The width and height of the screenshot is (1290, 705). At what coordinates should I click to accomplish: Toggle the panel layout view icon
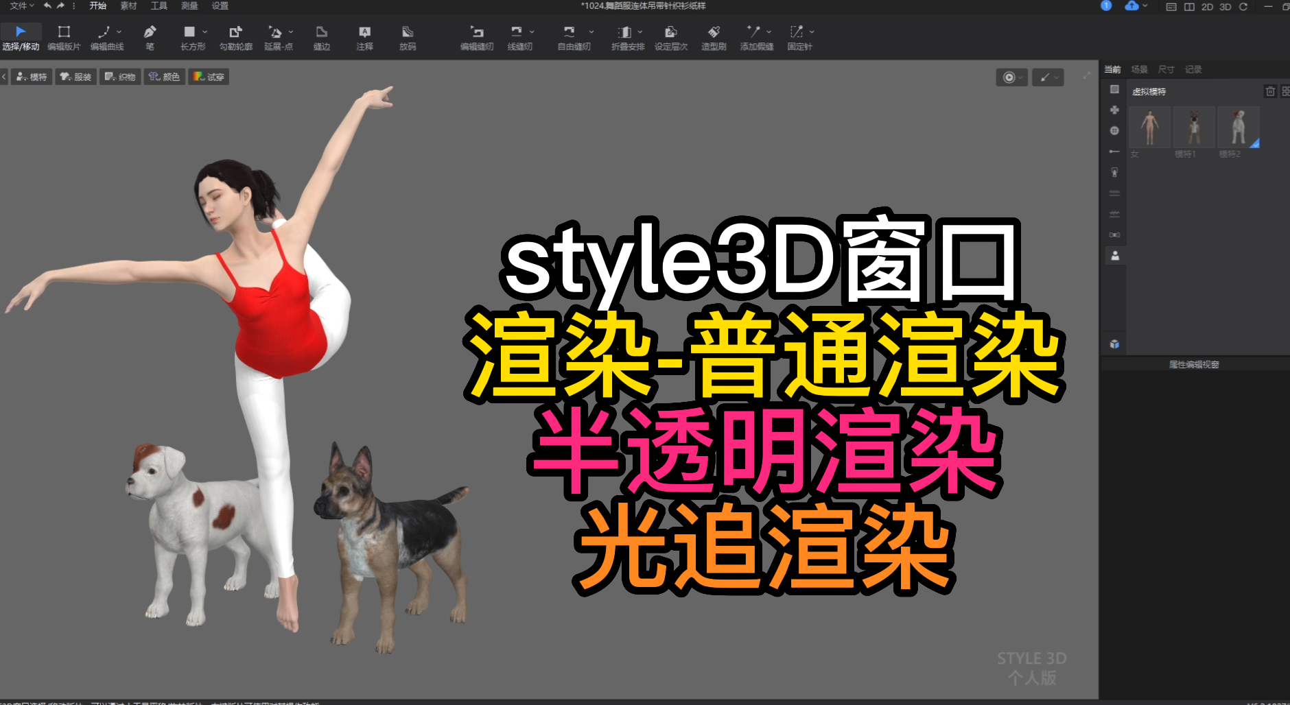[x=1171, y=6]
